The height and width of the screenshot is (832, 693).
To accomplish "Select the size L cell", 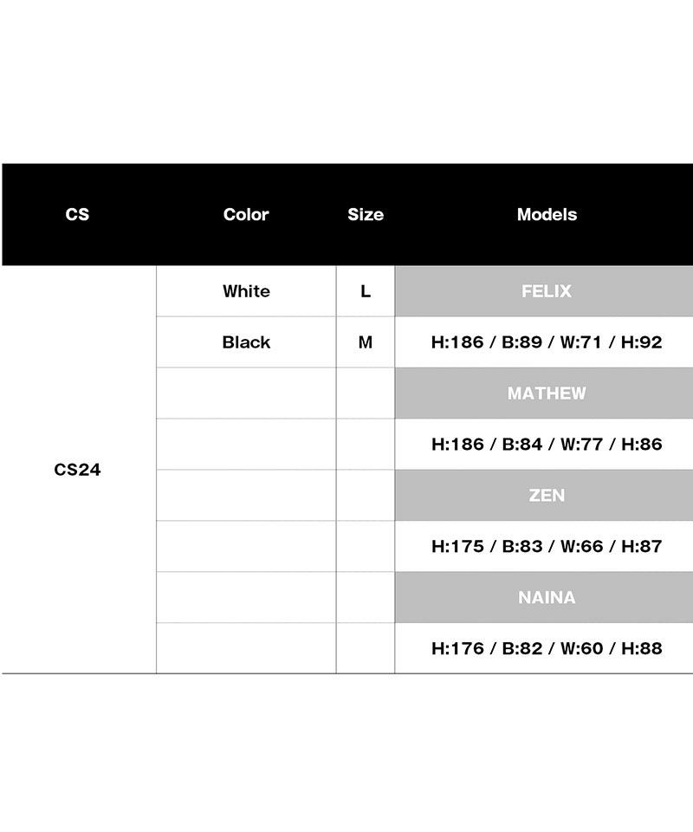I will click(366, 291).
